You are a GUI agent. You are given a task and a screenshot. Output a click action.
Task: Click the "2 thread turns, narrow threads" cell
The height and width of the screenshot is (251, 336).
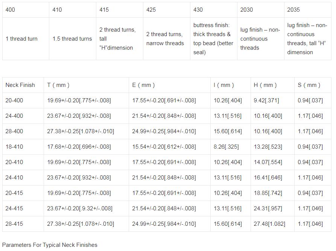(x=165, y=39)
